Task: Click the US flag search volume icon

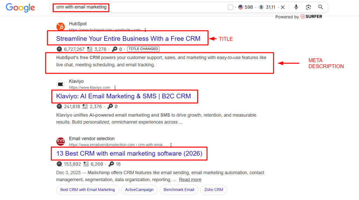Action: (x=241, y=7)
